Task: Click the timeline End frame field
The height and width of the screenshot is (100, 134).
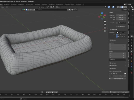Action: click(x=125, y=92)
